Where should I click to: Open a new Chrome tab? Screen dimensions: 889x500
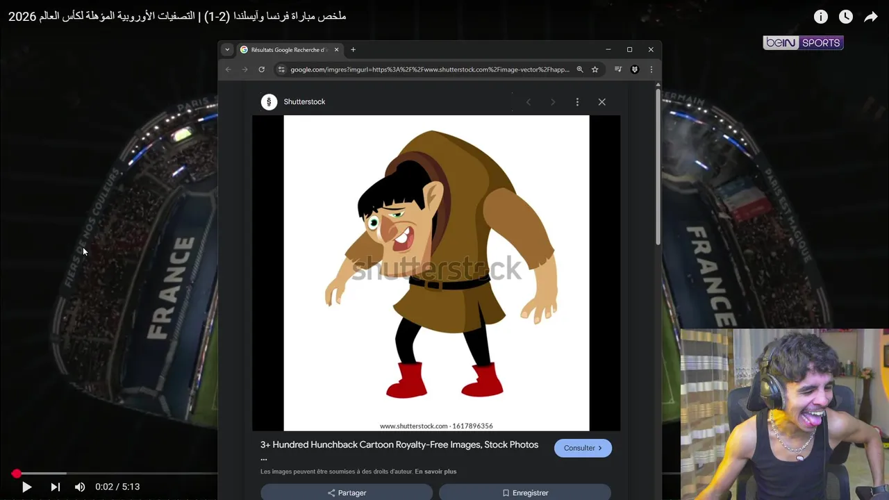pyautogui.click(x=353, y=49)
